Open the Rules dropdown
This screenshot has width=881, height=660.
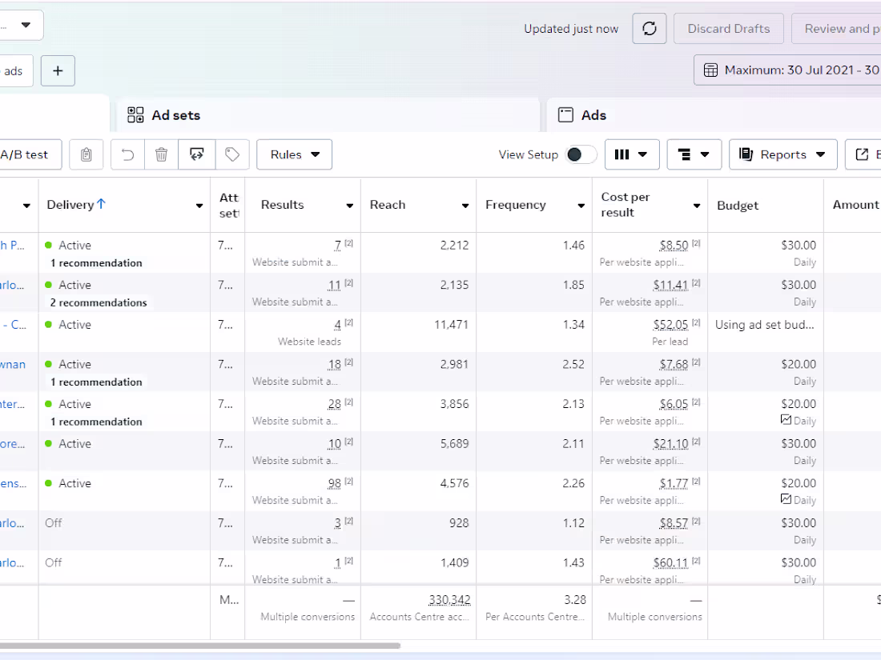point(294,154)
